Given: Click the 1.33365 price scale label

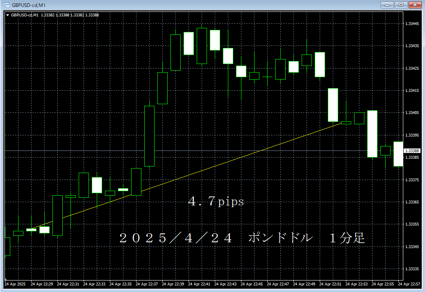Looking at the screenshot, I should pyautogui.click(x=412, y=202).
